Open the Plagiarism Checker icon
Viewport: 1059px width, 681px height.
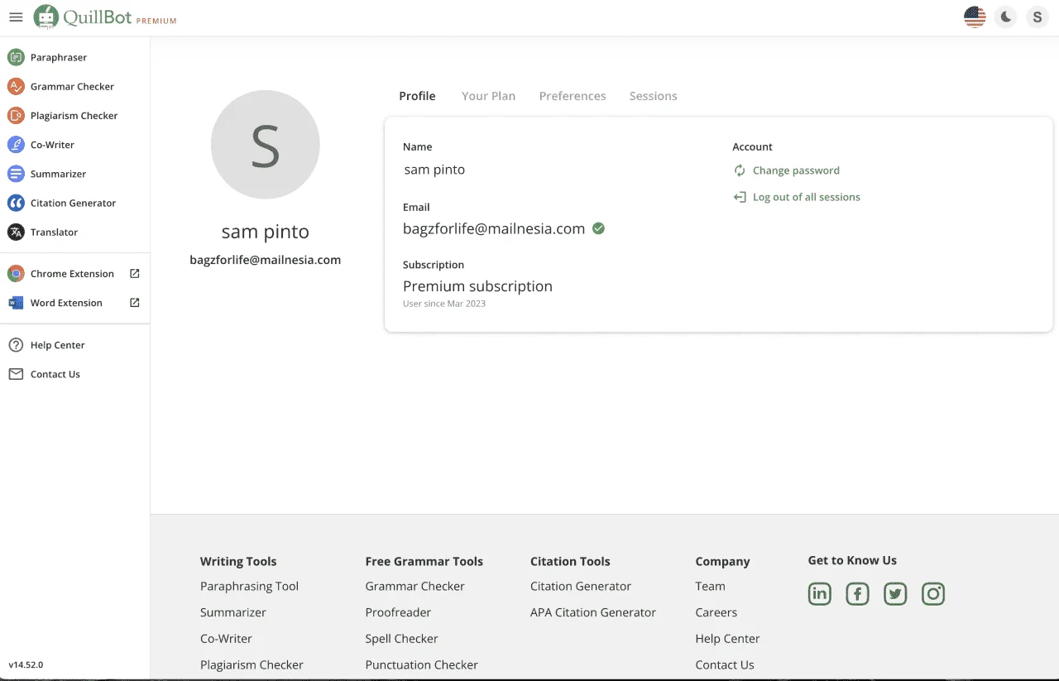16,116
